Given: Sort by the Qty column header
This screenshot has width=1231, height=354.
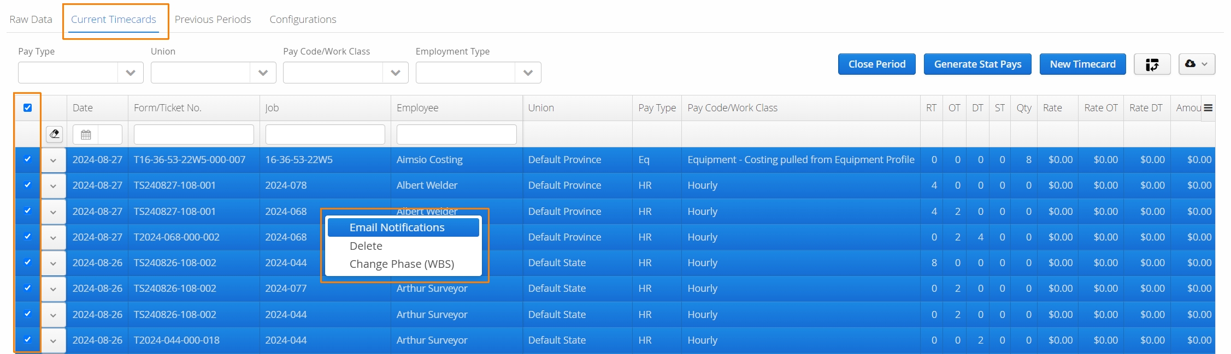Looking at the screenshot, I should click(1024, 108).
